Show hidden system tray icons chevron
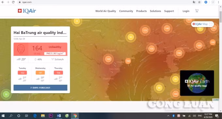This screenshot has height=119, width=222. tap(168, 116)
